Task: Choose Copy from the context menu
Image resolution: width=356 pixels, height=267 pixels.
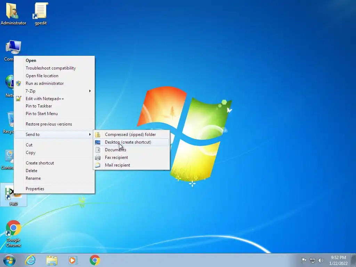Action: (x=55, y=153)
